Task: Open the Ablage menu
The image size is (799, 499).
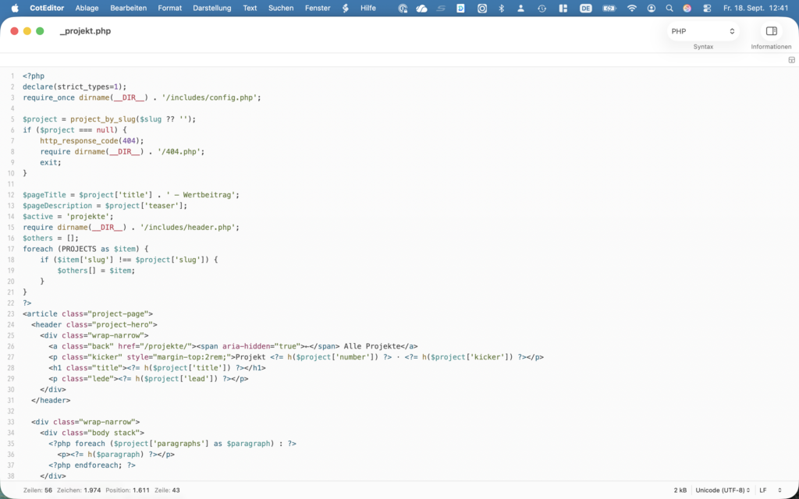Action: (x=87, y=8)
